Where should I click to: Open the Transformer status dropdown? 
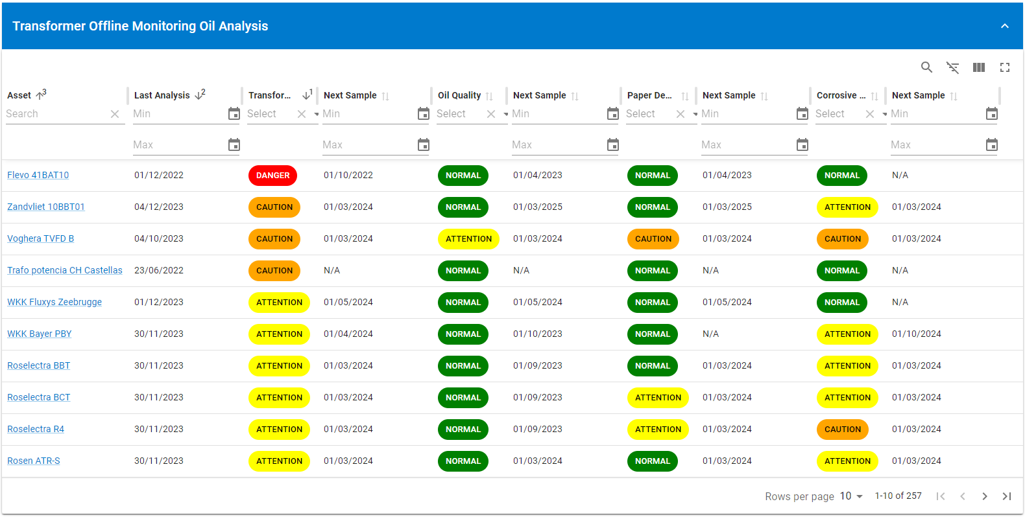[x=317, y=114]
